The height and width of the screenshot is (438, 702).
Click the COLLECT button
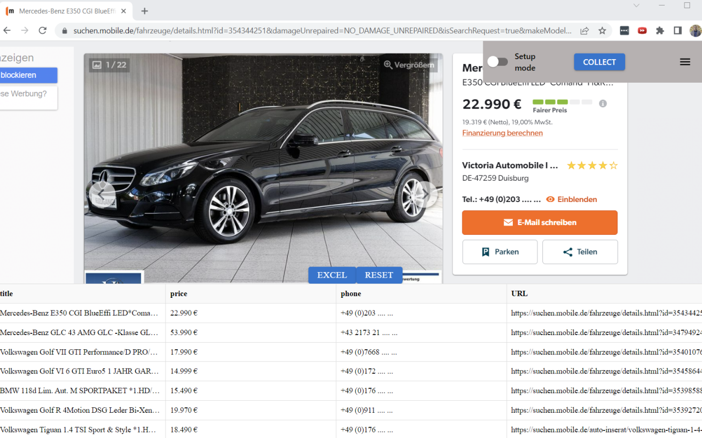click(599, 62)
